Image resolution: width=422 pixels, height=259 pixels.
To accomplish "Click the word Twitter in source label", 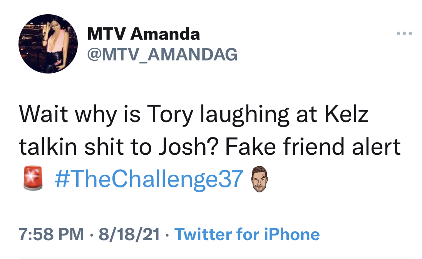I will click(203, 234).
